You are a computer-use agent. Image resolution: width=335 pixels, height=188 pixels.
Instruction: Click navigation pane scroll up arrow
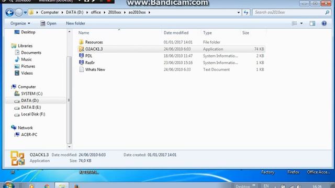coord(69,32)
